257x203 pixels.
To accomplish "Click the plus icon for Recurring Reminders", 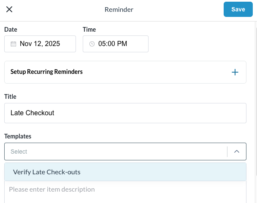I will (x=235, y=72).
